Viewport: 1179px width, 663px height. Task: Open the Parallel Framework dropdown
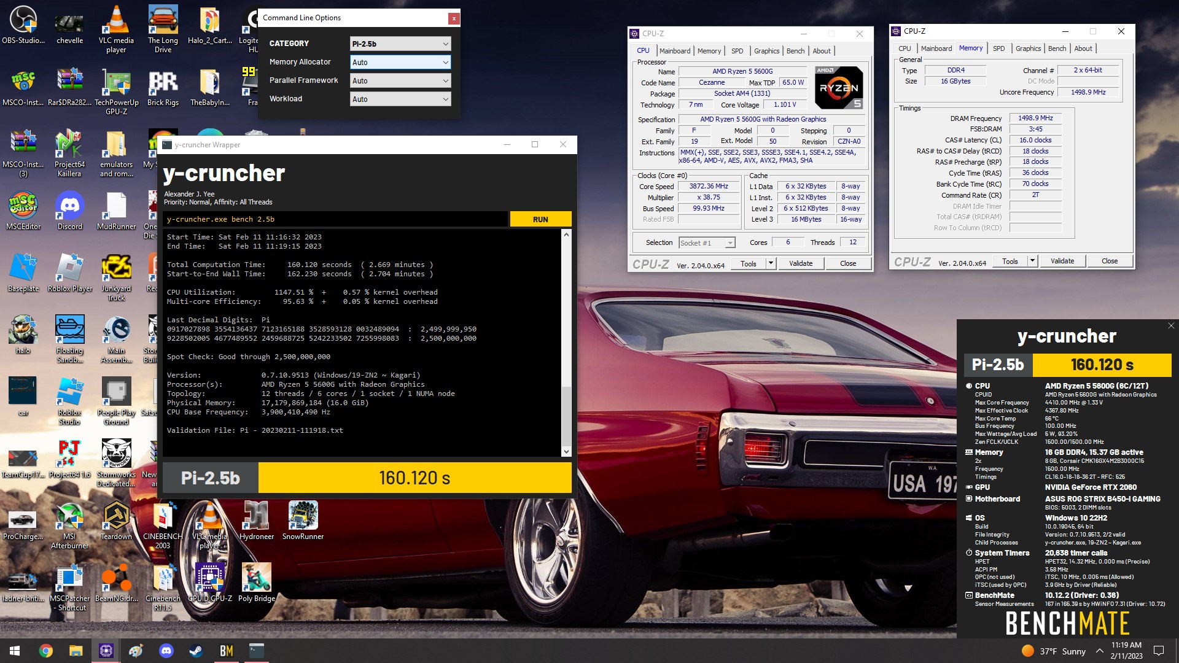pyautogui.click(x=400, y=80)
